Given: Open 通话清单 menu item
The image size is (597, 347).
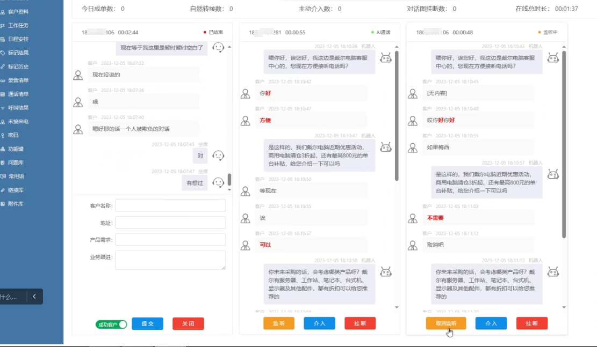Looking at the screenshot, I should (x=18, y=94).
